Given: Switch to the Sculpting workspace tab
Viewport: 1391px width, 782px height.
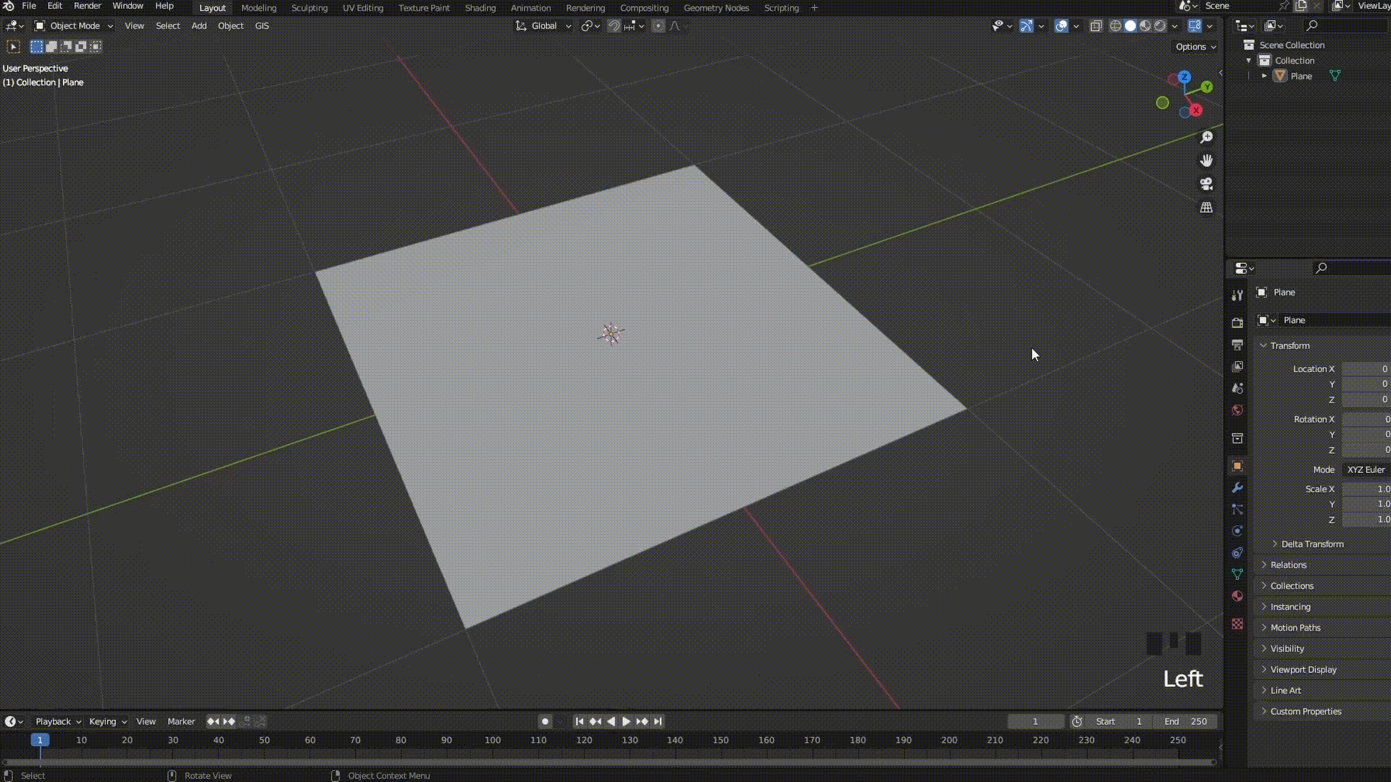Looking at the screenshot, I should (x=309, y=8).
